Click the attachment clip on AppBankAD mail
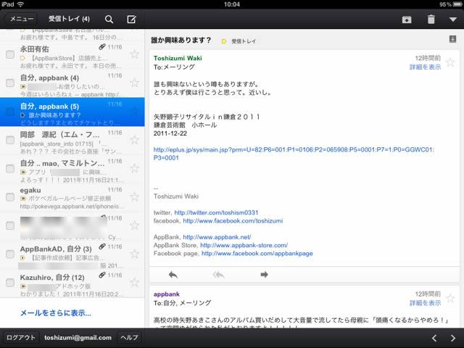The width and height of the screenshot is (464, 348). click(x=102, y=246)
